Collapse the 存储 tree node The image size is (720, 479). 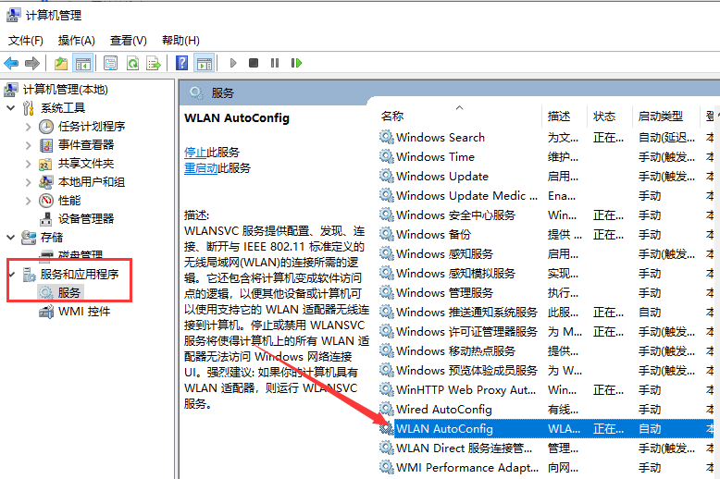[x=11, y=238]
